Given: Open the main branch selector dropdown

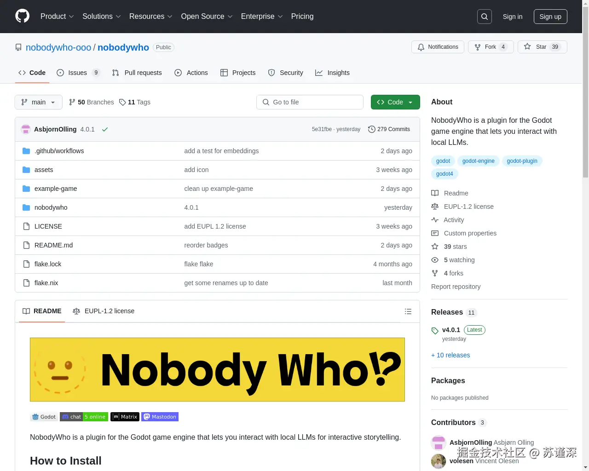Looking at the screenshot, I should coord(38,102).
